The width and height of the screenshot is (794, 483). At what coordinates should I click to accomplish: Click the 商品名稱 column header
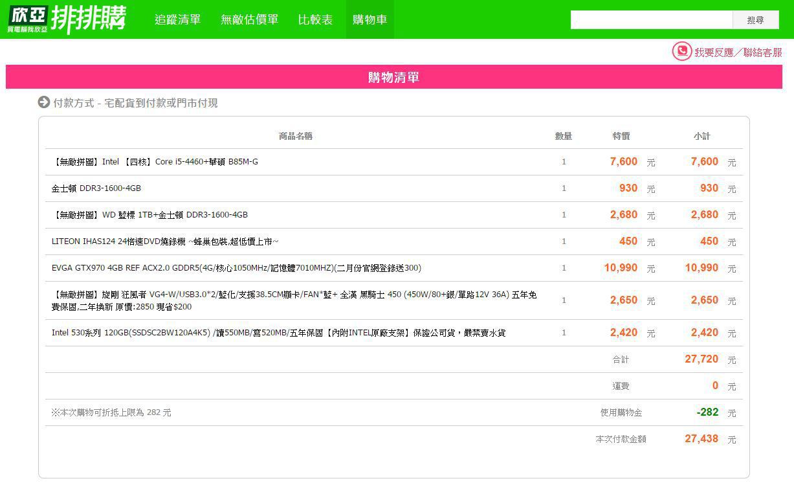(x=296, y=136)
